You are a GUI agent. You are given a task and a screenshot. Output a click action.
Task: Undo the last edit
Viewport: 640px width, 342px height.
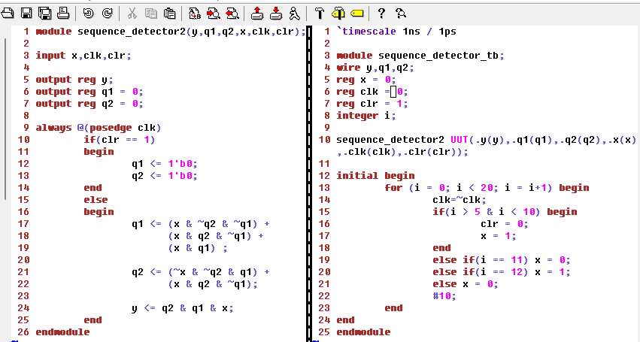click(x=88, y=12)
